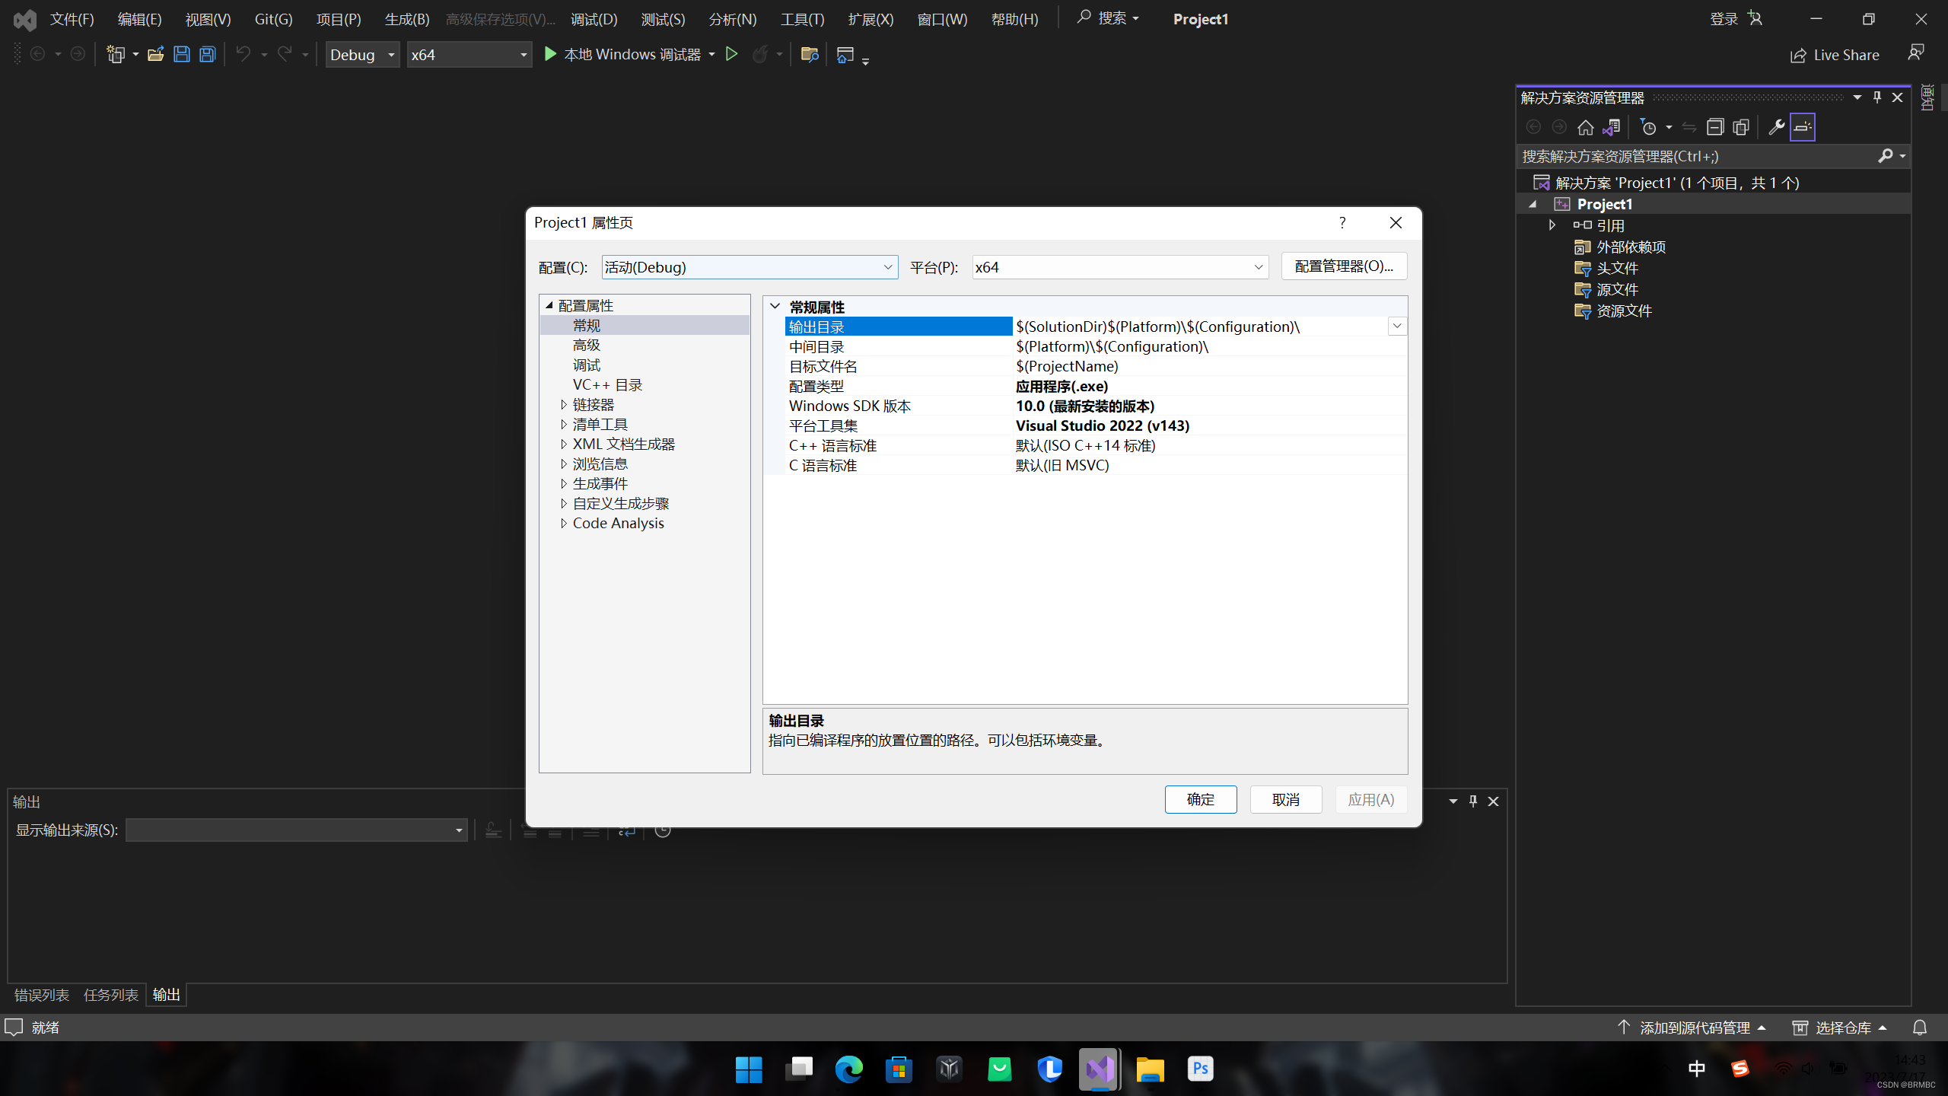Screen dimensions: 1948x1096
Task: Click the Save All toolbar icon
Action: click(x=207, y=53)
